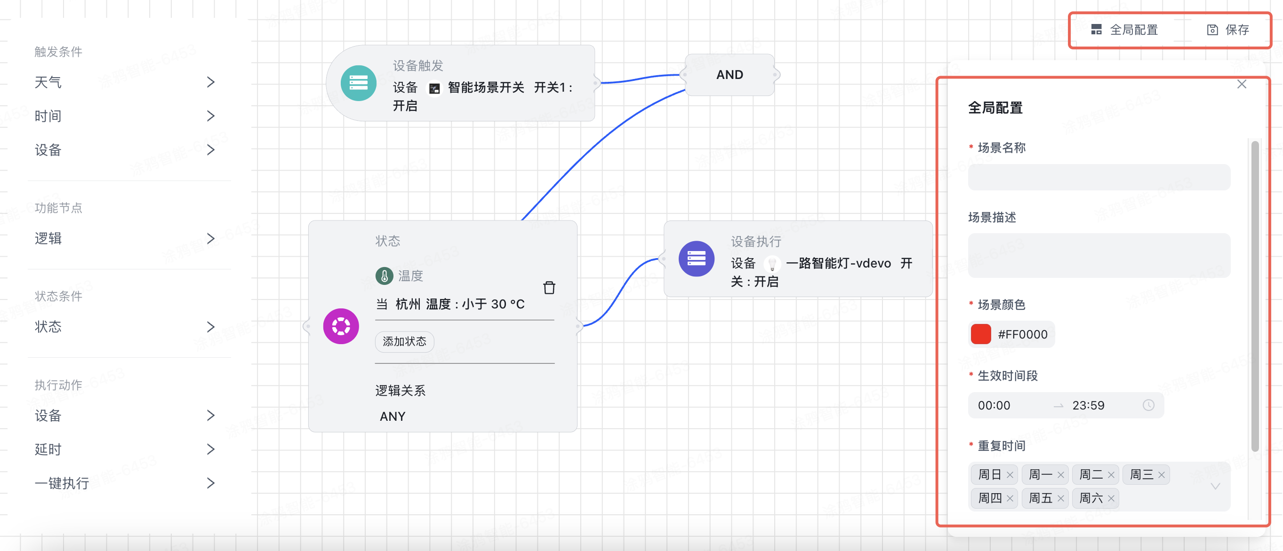Remove 周二 tag from repeat time
The width and height of the screenshot is (1283, 551).
pos(1111,475)
